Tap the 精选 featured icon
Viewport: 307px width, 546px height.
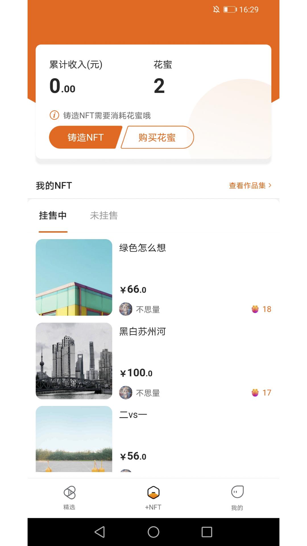click(69, 493)
